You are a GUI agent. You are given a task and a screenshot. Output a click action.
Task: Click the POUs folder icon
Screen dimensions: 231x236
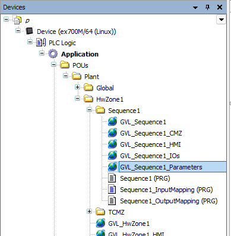[65, 65]
